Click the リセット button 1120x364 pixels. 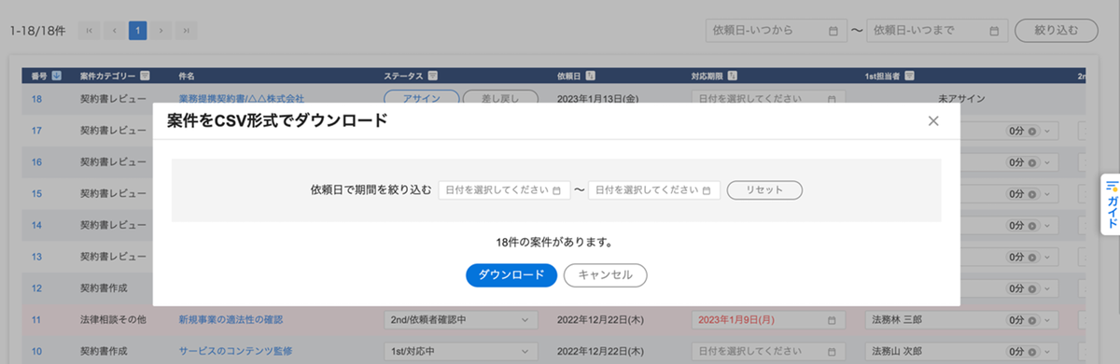[764, 189]
